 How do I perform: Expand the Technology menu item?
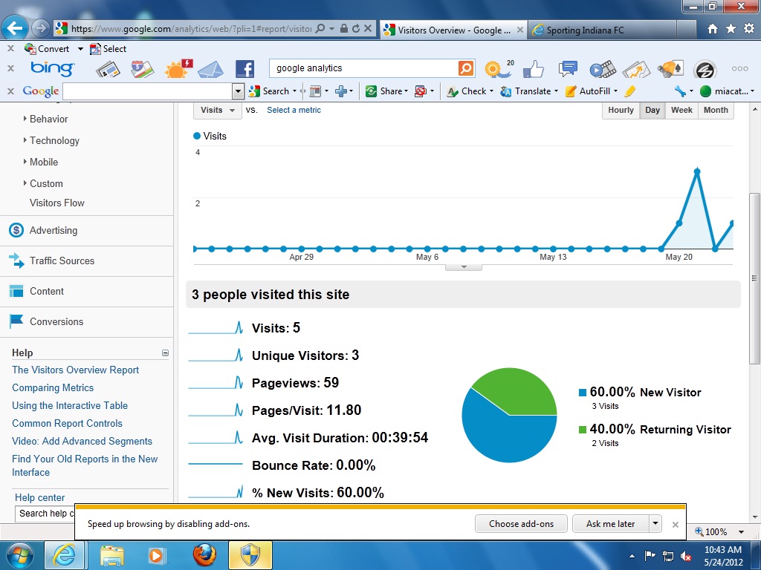pos(54,140)
